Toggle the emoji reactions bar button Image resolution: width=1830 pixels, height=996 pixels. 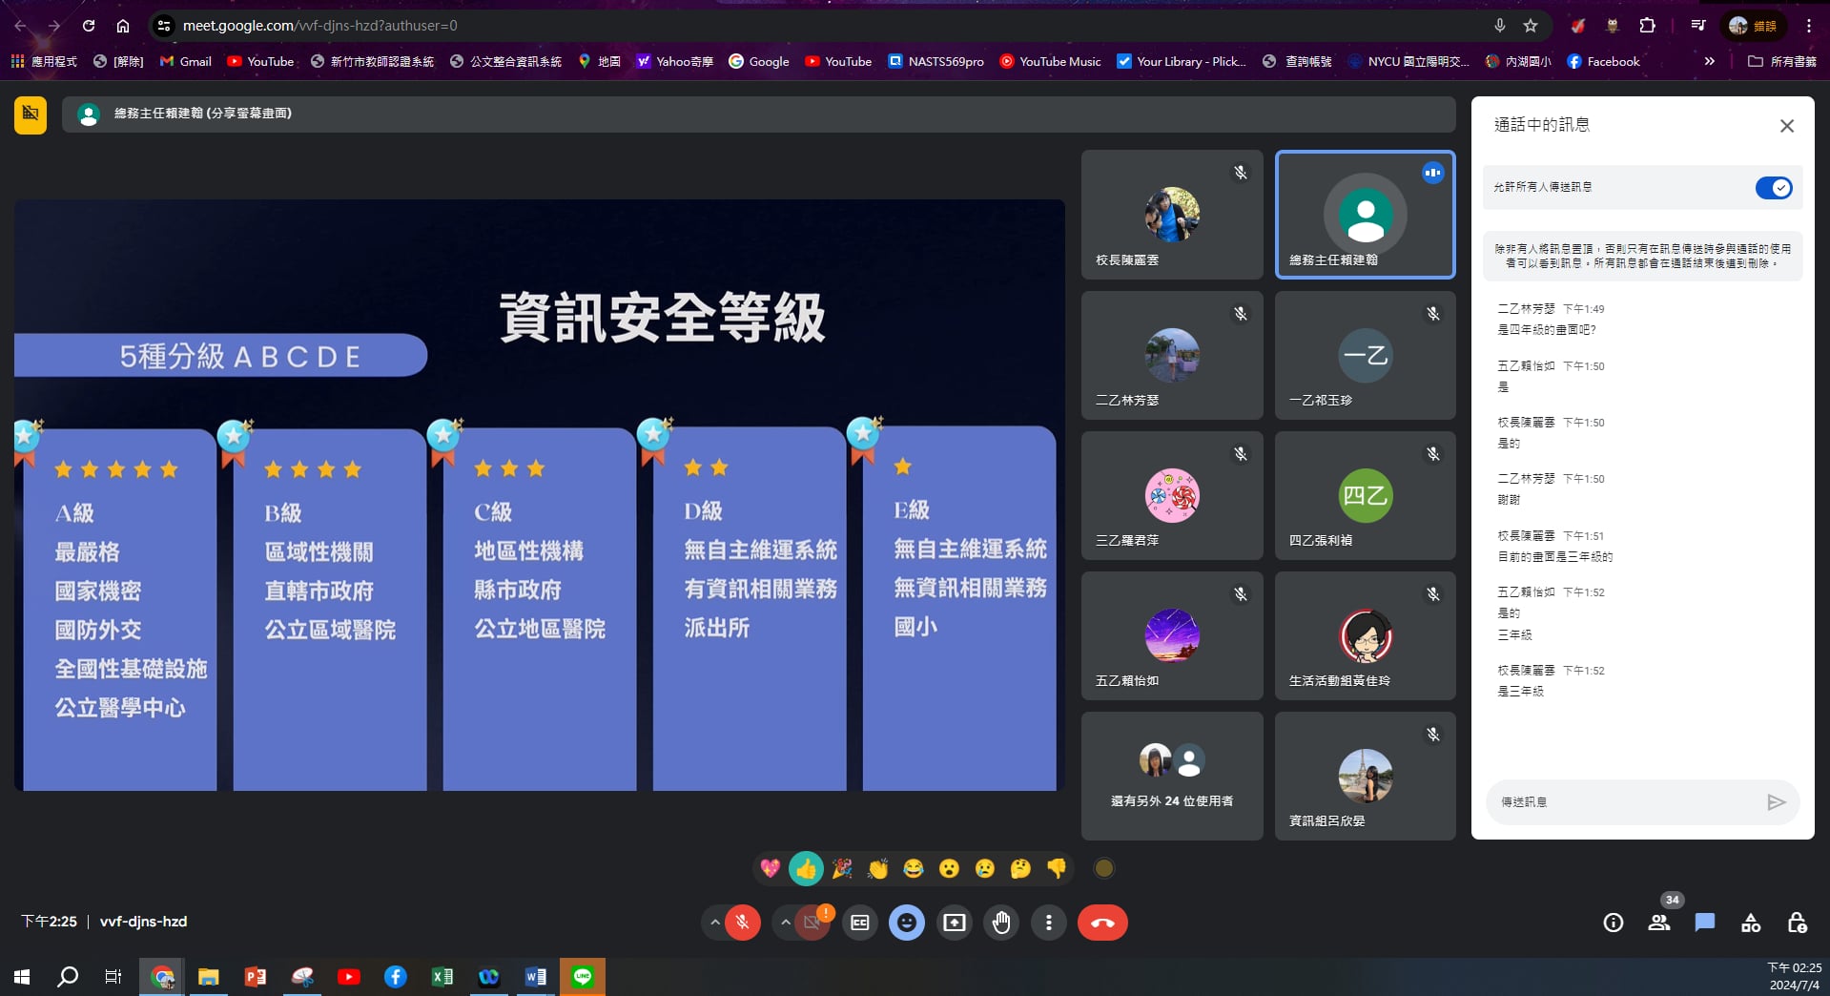point(906,923)
